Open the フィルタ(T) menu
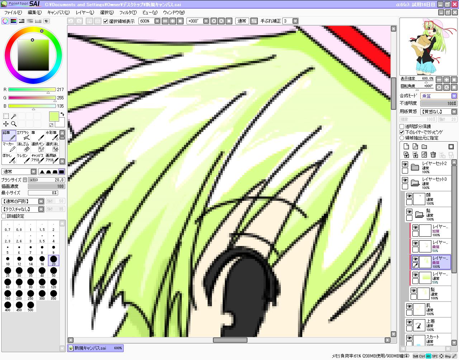The width and height of the screenshot is (459, 360). pyautogui.click(x=128, y=12)
